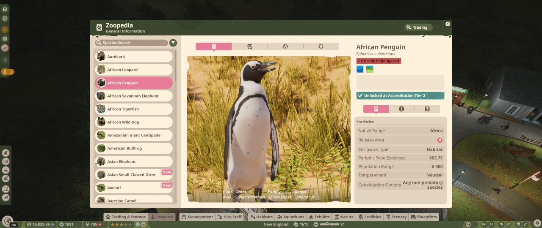Click the grassland biome icon under Critically Endangered
The height and width of the screenshot is (228, 542).
[x=370, y=69]
